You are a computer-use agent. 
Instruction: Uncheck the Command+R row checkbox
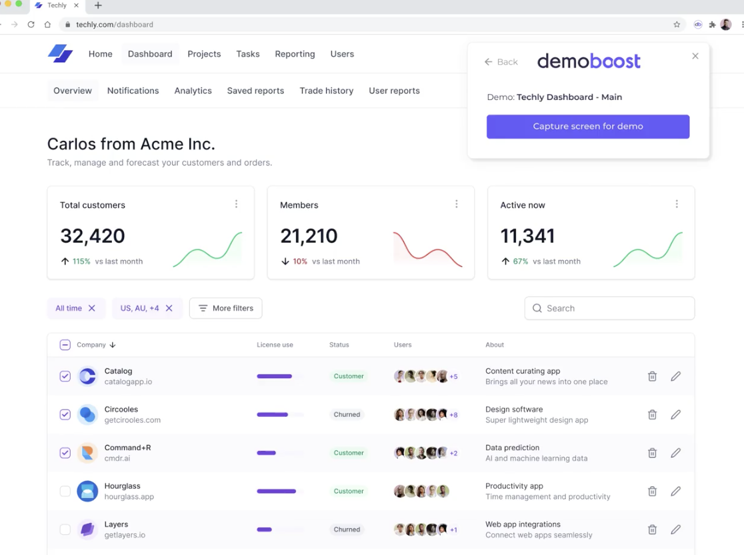click(x=65, y=453)
